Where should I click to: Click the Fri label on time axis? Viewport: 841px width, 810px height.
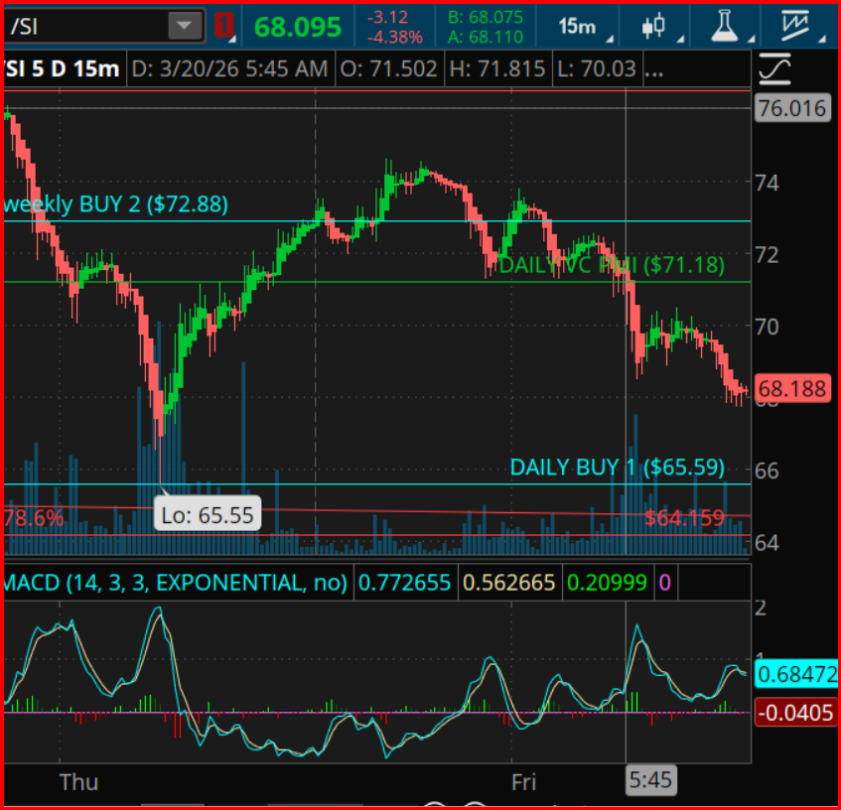coord(523,782)
